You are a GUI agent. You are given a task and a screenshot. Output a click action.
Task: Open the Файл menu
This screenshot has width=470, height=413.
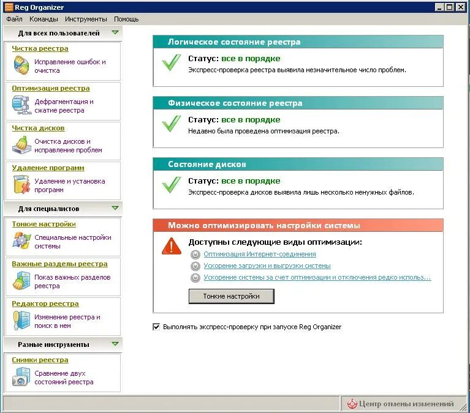tap(14, 19)
